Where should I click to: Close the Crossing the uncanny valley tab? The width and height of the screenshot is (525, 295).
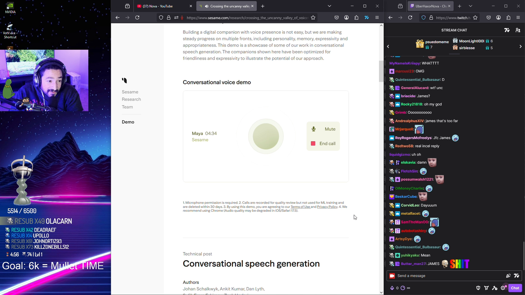coord(252,6)
